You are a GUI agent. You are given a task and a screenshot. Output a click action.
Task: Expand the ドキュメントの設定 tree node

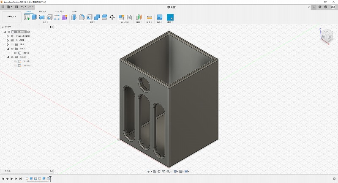[8, 36]
